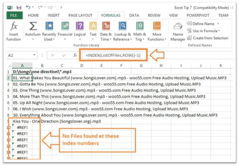This screenshot has height=166, width=239.
Task: Expand the Define Name dropdown arrow
Action: pyautogui.click(x=218, y=24)
